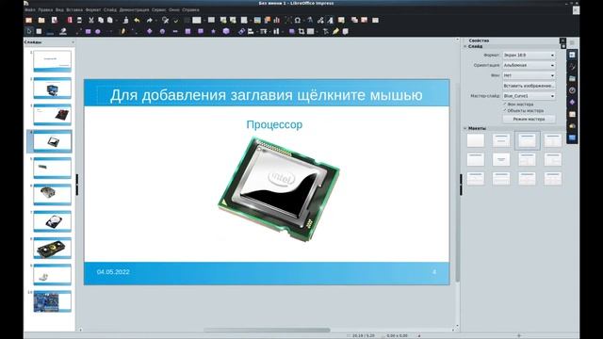The width and height of the screenshot is (603, 339).
Task: Open the sidebar settings menu button
Action: [572, 42]
